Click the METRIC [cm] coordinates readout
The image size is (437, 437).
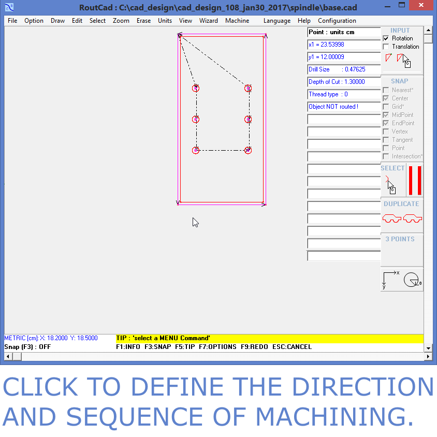[x=51, y=338]
